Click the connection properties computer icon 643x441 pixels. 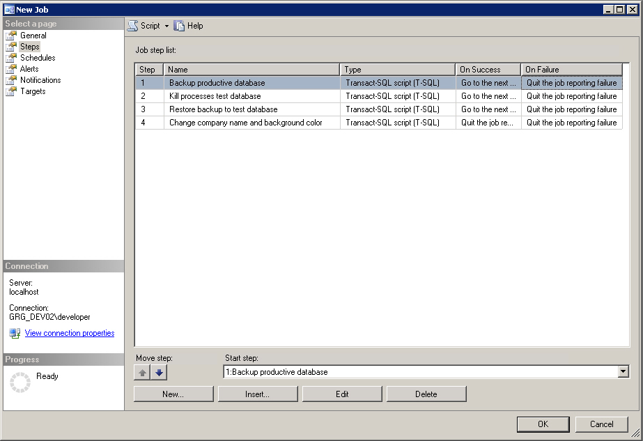coord(15,333)
